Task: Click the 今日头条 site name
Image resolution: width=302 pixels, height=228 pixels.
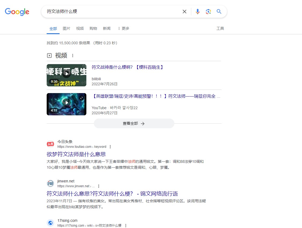Action: coord(65,142)
